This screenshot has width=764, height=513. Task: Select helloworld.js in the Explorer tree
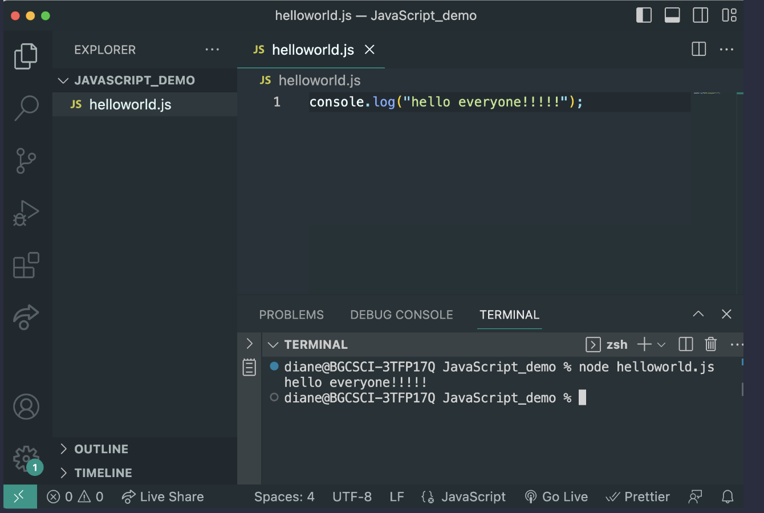[145, 104]
